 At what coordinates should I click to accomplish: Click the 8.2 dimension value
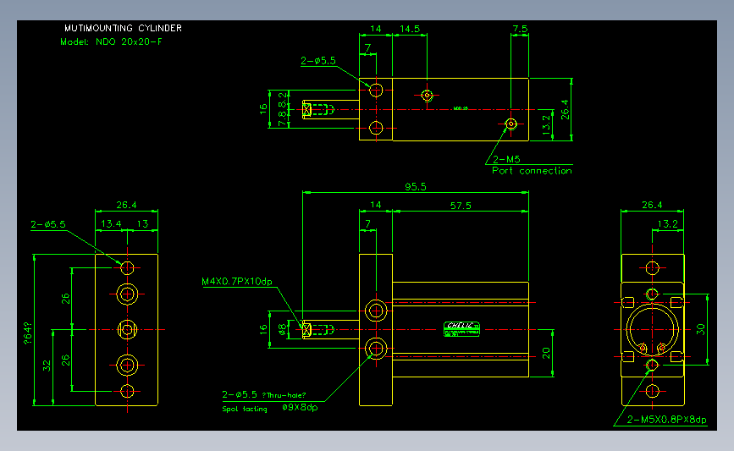[x=282, y=99]
